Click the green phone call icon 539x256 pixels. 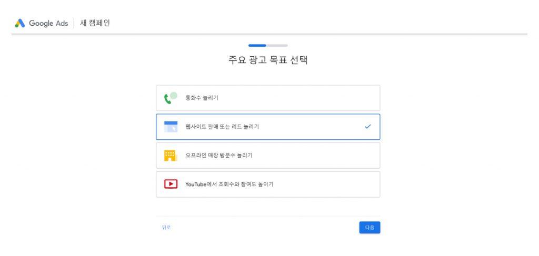click(171, 98)
